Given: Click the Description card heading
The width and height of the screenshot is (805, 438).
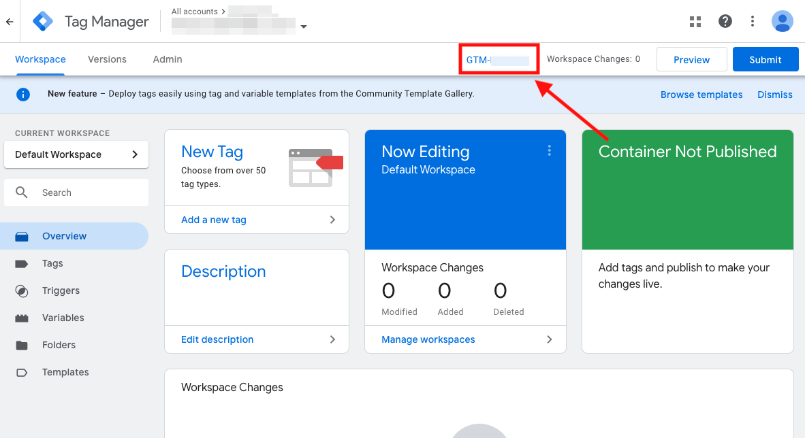Looking at the screenshot, I should 223,271.
